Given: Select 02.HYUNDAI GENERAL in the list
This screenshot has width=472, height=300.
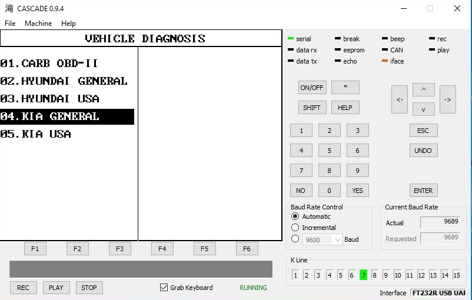Looking at the screenshot, I should (64, 81).
